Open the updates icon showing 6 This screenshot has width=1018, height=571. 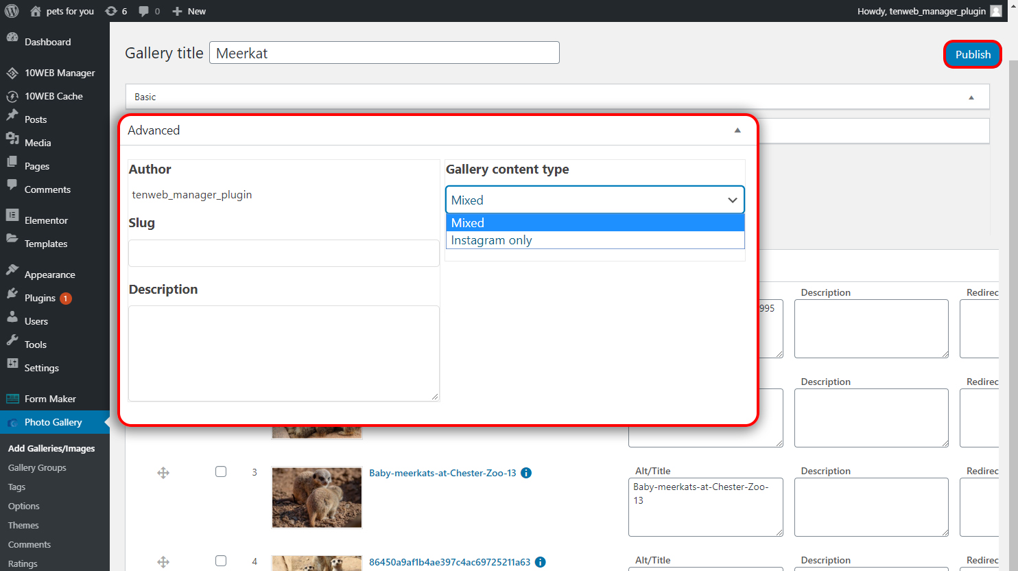(x=111, y=11)
